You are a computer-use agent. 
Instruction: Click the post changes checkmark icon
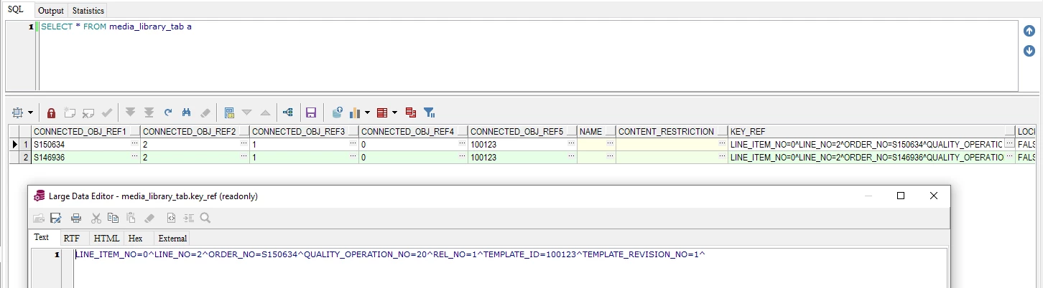click(x=107, y=113)
